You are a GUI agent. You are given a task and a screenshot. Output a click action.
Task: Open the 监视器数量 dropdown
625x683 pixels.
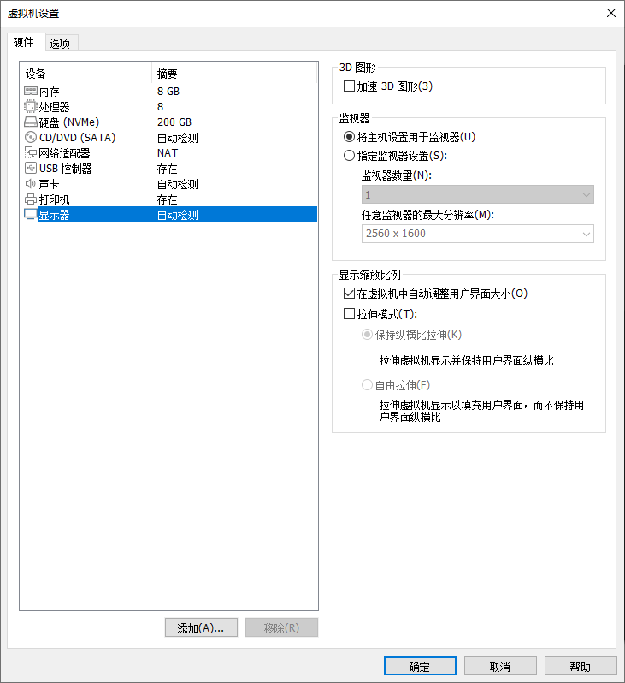tap(477, 194)
